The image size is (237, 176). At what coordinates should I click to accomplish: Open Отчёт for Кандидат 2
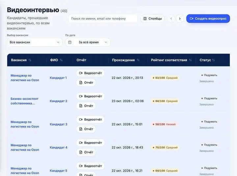(x=86, y=106)
